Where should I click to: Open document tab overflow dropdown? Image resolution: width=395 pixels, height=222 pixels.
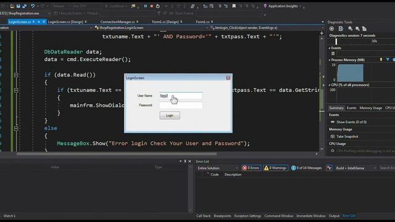point(323,22)
